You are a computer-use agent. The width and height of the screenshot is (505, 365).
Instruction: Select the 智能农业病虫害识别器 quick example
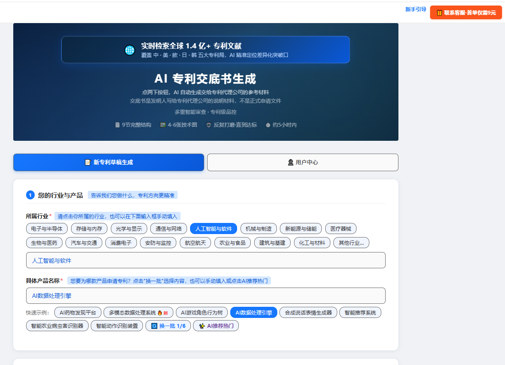pos(57,326)
